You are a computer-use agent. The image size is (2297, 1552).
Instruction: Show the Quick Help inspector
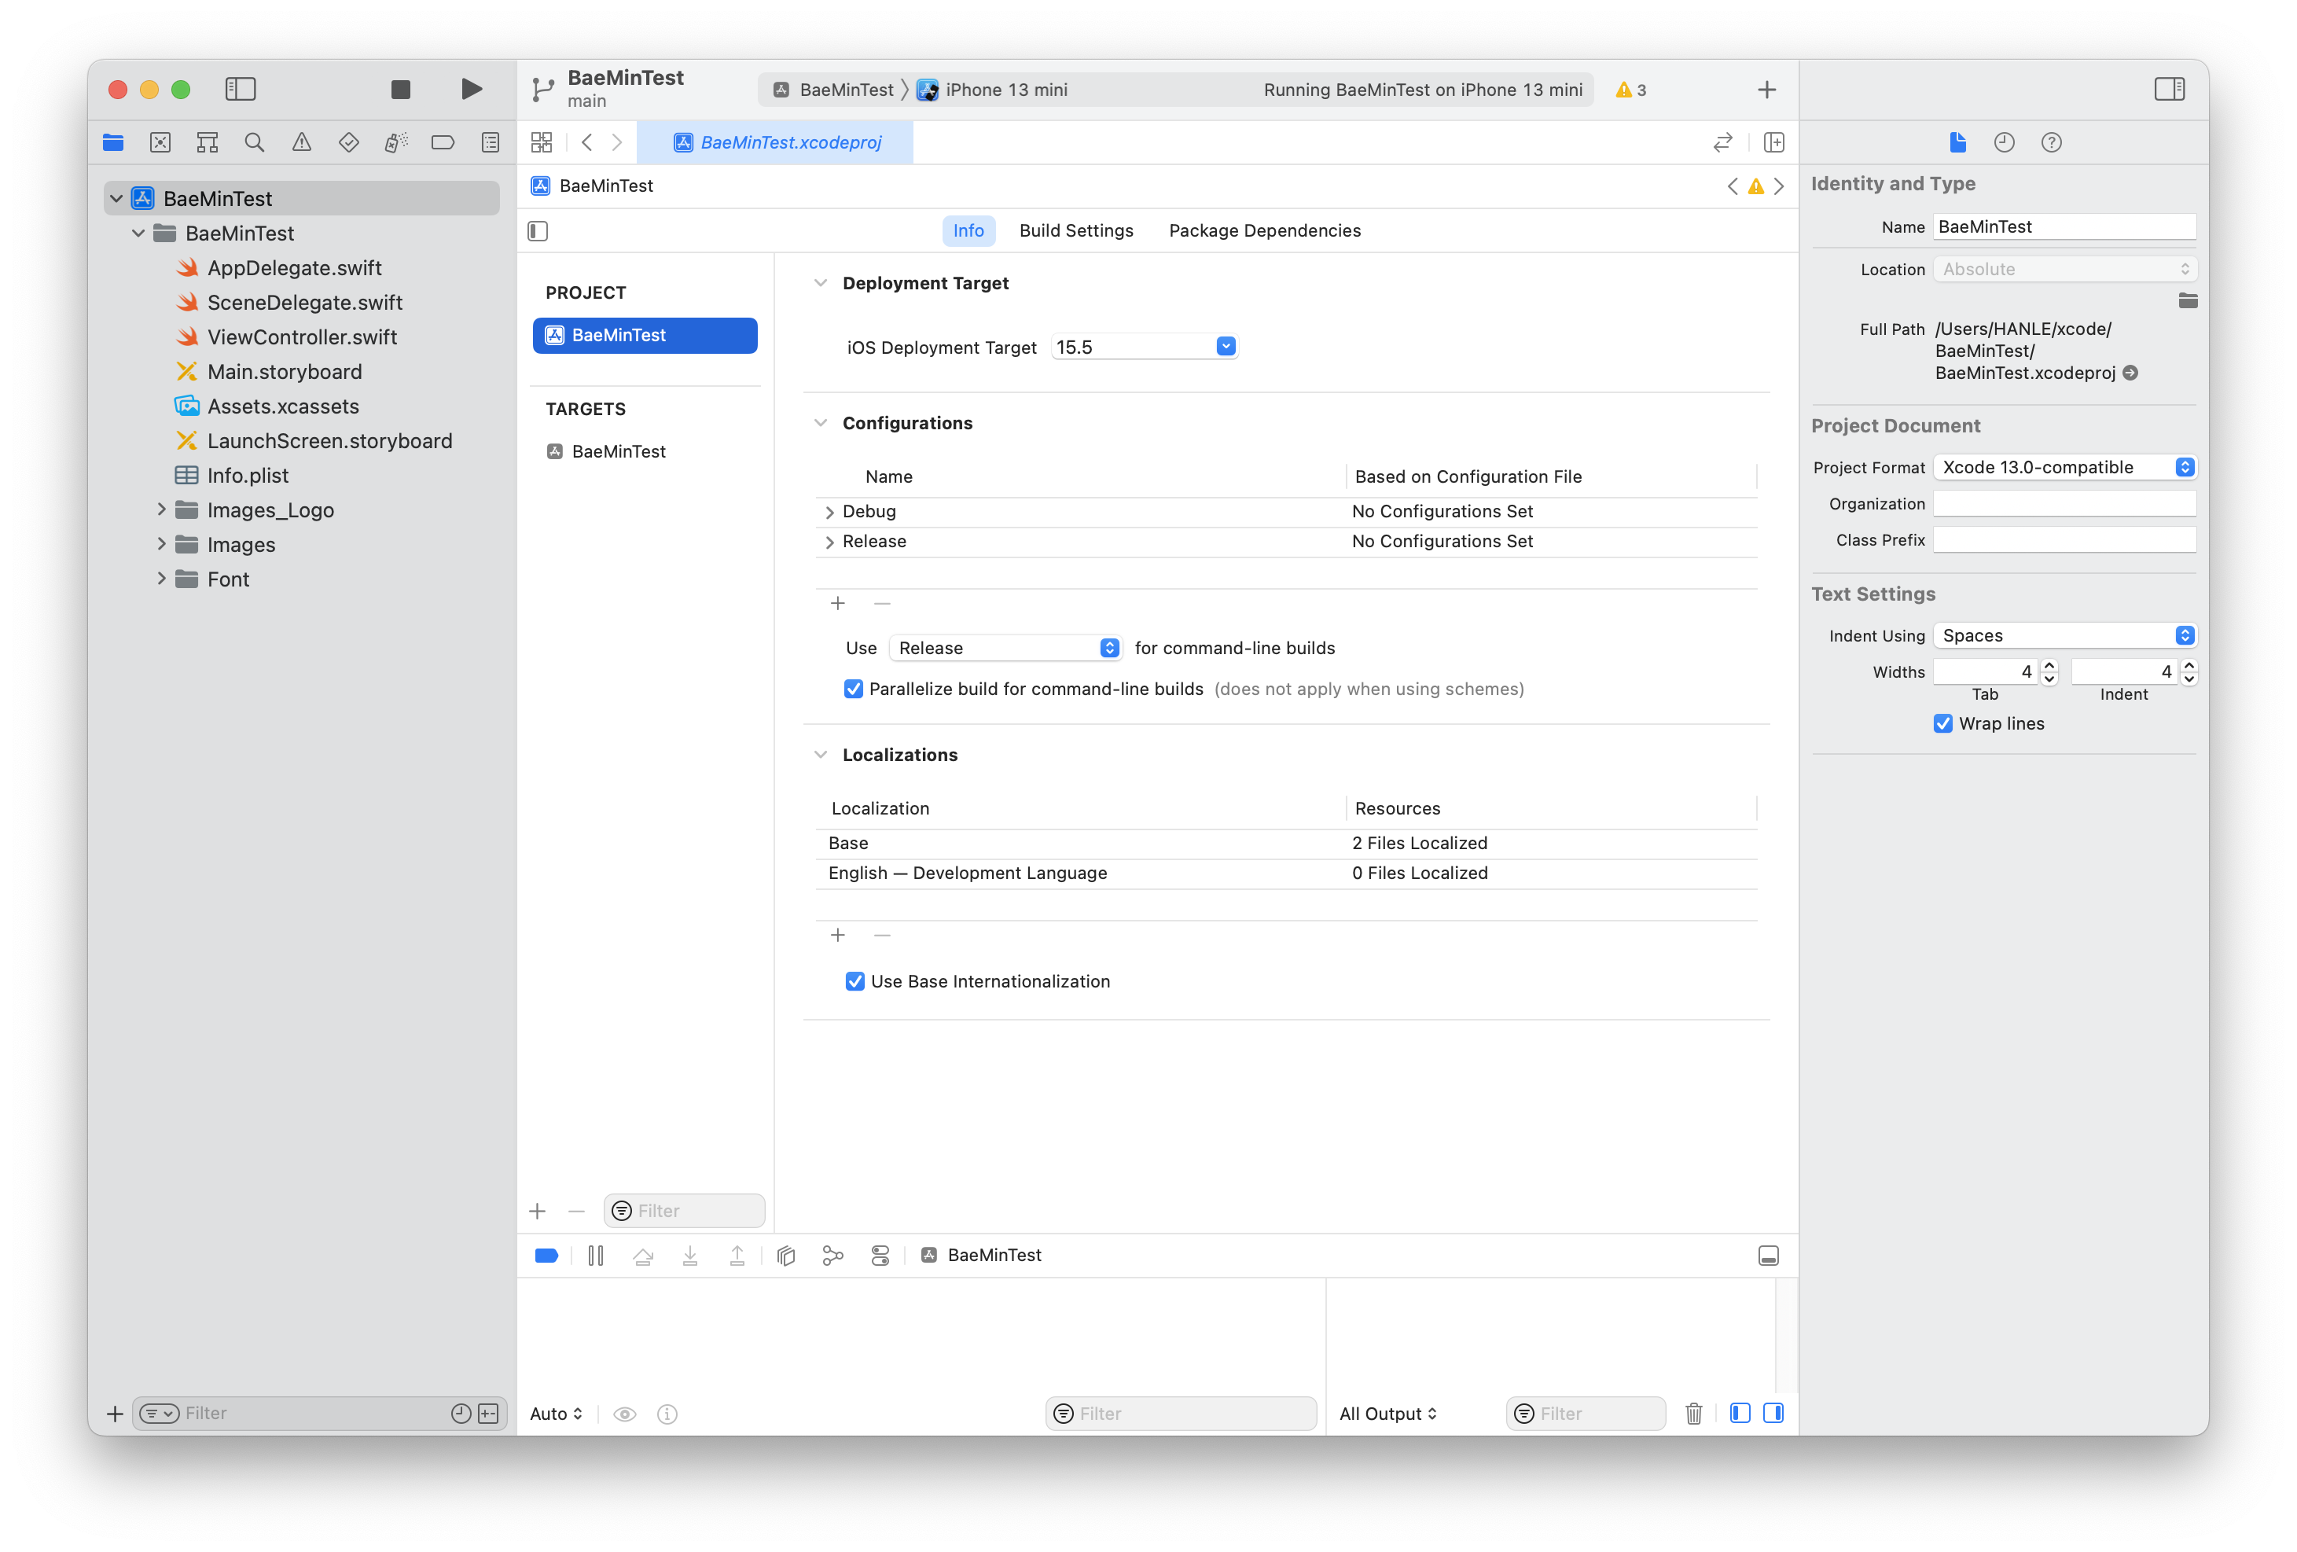coord(2052,142)
